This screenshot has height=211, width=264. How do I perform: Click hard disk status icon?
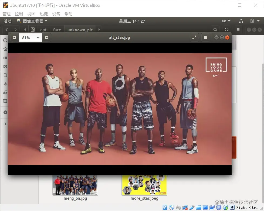165,207
